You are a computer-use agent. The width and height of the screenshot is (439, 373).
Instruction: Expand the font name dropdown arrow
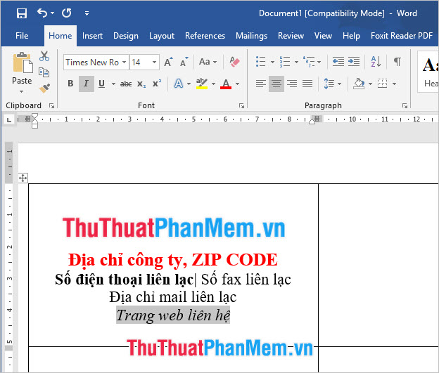[x=125, y=62]
